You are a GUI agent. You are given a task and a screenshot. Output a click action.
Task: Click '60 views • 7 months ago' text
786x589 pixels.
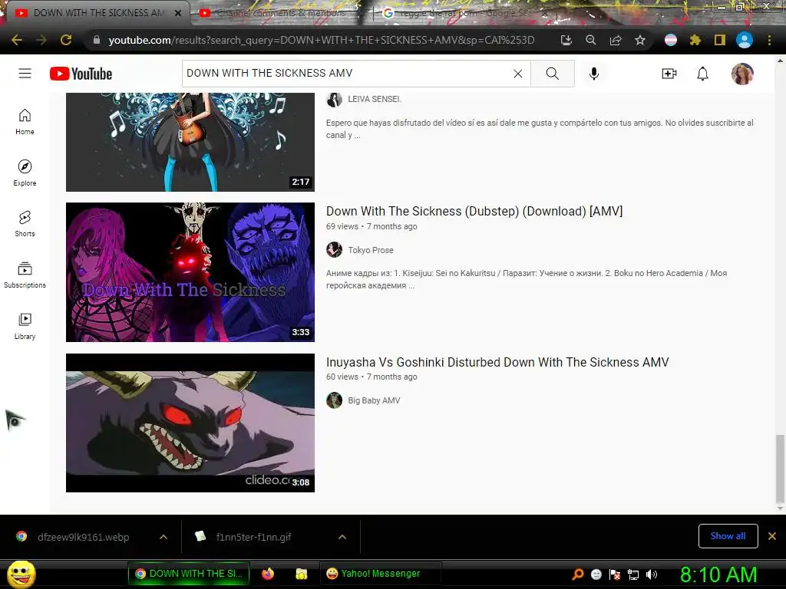[372, 377]
